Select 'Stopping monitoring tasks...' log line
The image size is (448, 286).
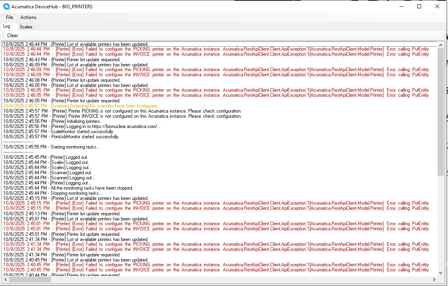point(52,193)
